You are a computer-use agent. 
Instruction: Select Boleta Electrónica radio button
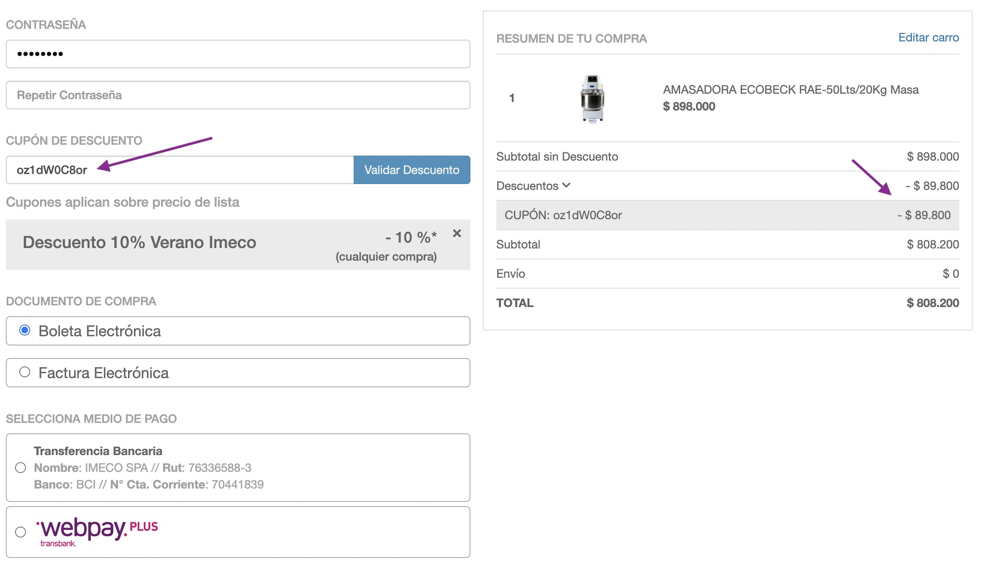tap(25, 330)
